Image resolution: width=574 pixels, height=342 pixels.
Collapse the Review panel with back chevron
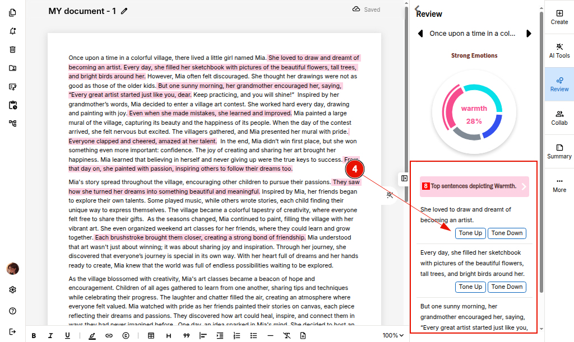point(417,8)
